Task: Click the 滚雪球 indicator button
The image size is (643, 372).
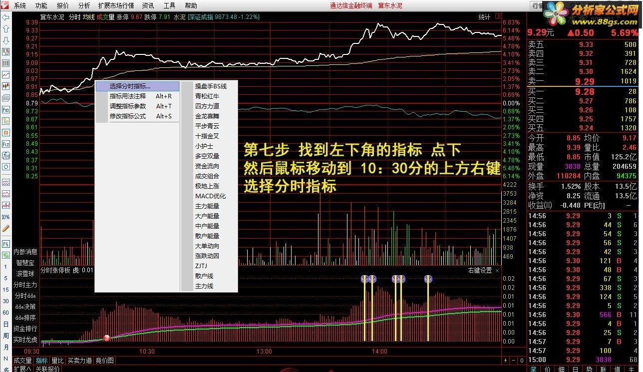Action: [x=25, y=274]
